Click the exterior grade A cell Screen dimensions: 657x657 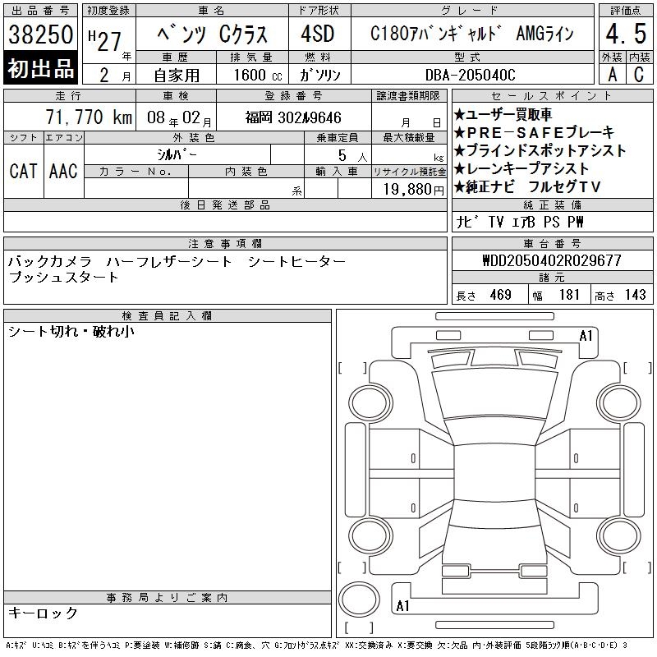tap(611, 73)
